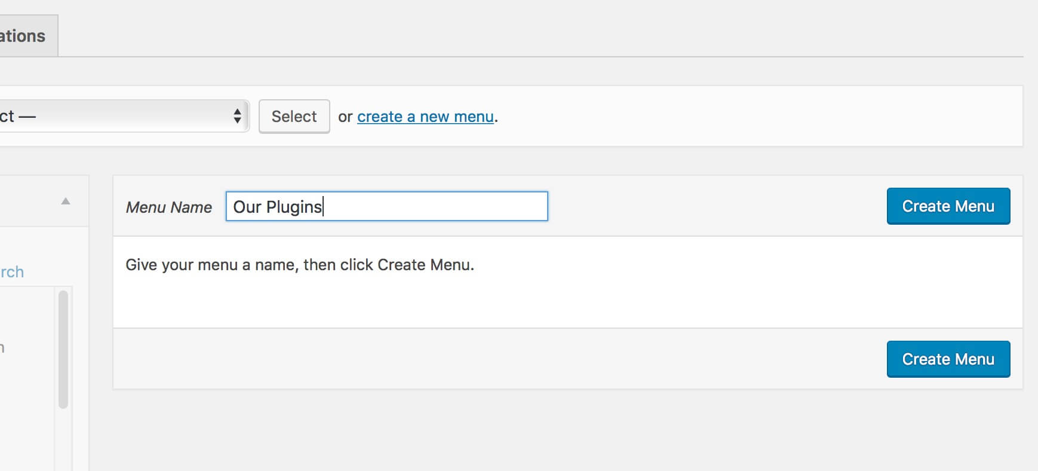Click the empty area of menu selection bar
The image size is (1038, 471).
758,116
